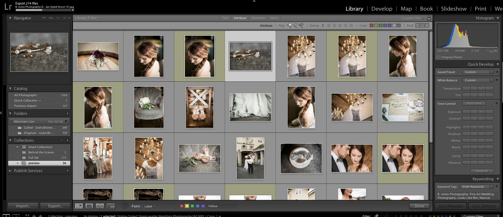
Task: Open Compare view (XY) icon
Action: click(x=100, y=206)
